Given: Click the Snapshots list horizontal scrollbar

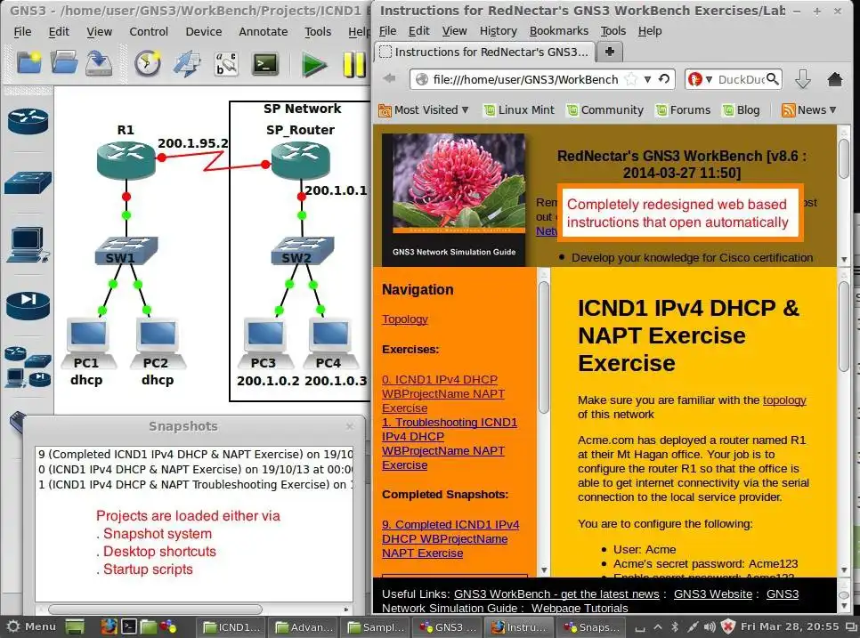Looking at the screenshot, I should pyautogui.click(x=155, y=609).
